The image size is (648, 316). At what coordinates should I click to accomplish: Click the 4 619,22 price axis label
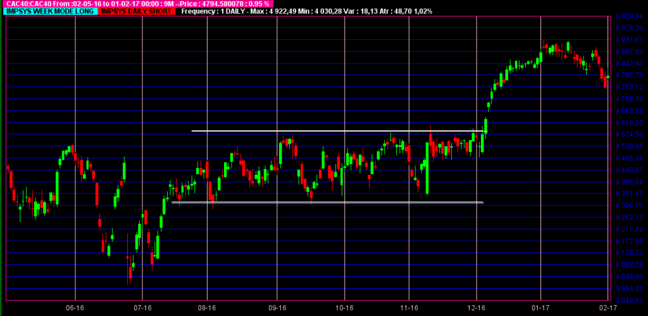pos(629,123)
